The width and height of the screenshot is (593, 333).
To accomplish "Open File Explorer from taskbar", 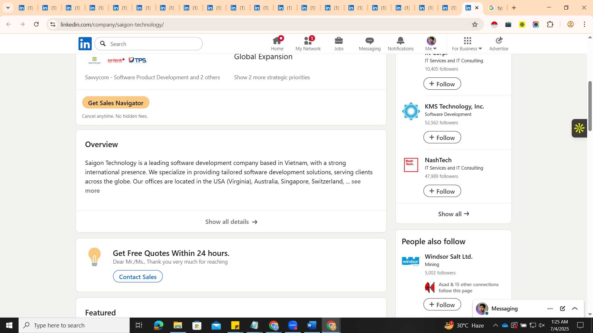I will coord(178,325).
